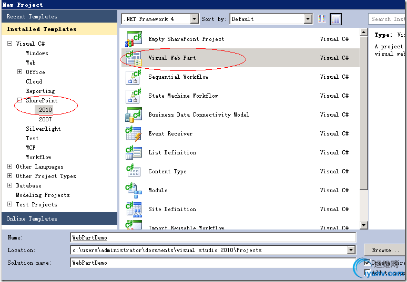Image resolution: width=407 pixels, height=282 pixels.
Task: Open the .NET Framework 4 dropdown
Action: (194, 19)
